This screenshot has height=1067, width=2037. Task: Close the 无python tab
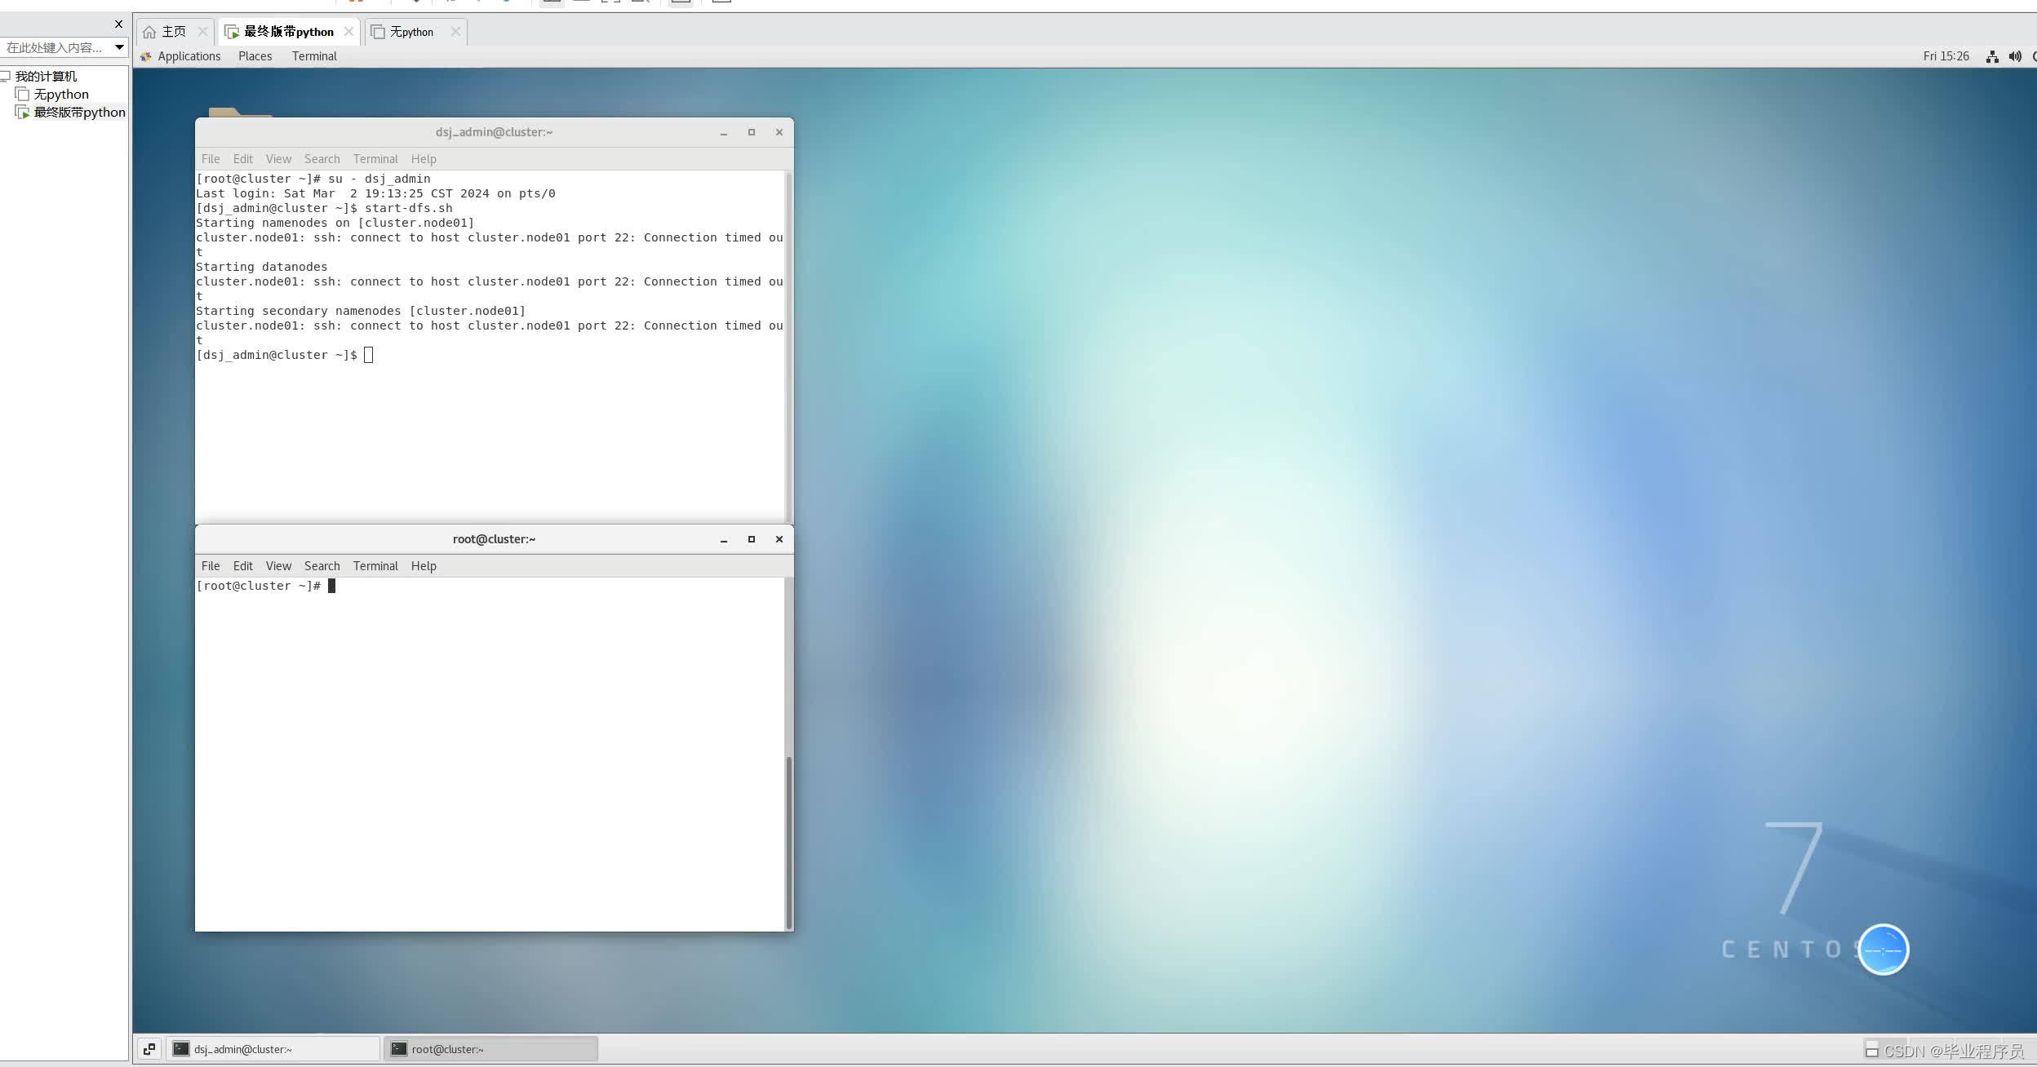click(x=455, y=32)
